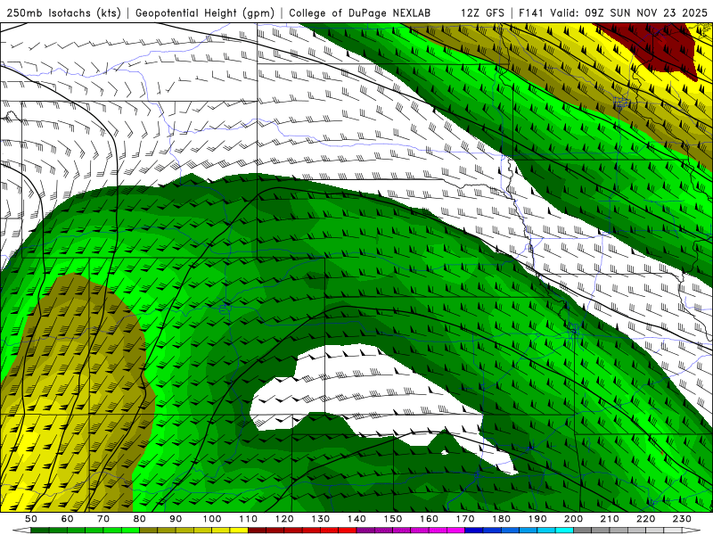Screen dimensions: 713x535
Task: Click the 220 value on the legend
Action: point(646,519)
